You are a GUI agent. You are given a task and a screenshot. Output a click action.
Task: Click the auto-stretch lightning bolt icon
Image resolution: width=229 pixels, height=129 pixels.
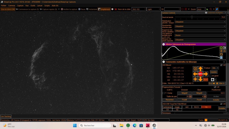pyautogui.click(x=221, y=51)
